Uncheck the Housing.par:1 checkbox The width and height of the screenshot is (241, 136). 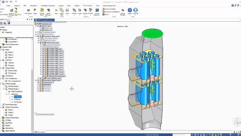(38, 82)
